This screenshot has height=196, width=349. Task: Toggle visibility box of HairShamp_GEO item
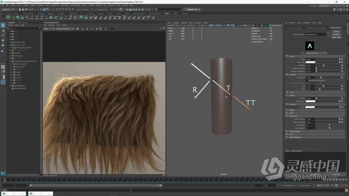11,64
